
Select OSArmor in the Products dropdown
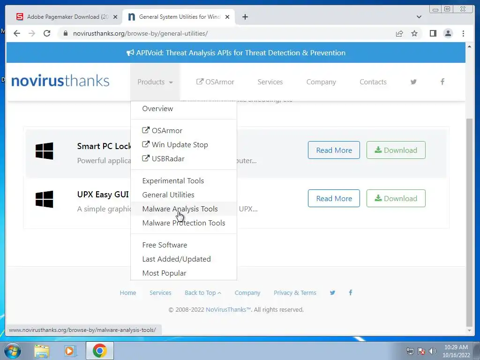tap(184, 130)
